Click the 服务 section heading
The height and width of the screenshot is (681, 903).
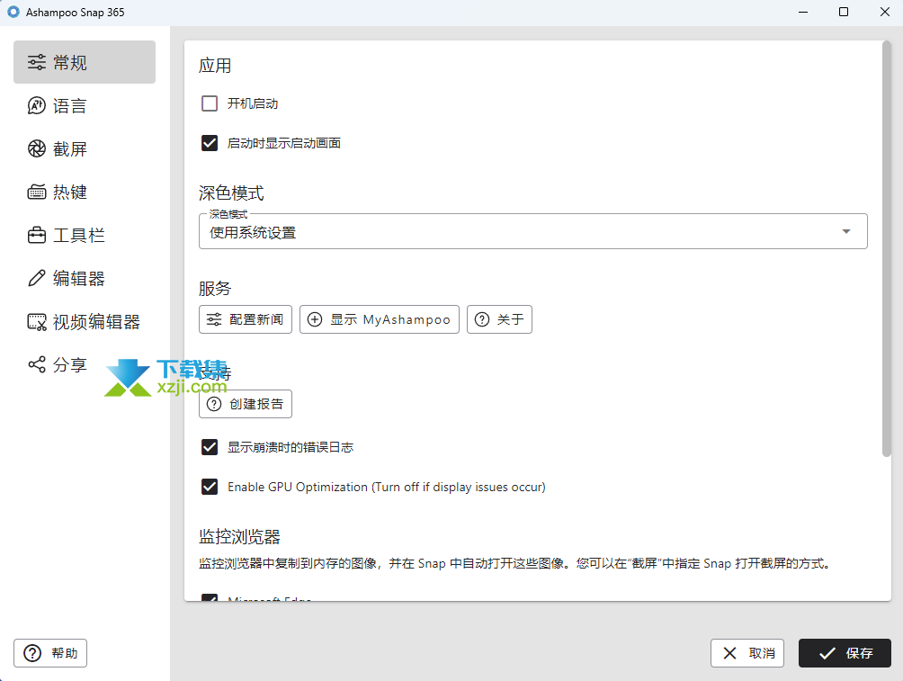[215, 288]
